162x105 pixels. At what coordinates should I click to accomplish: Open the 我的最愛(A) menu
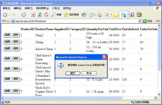coord(42,8)
